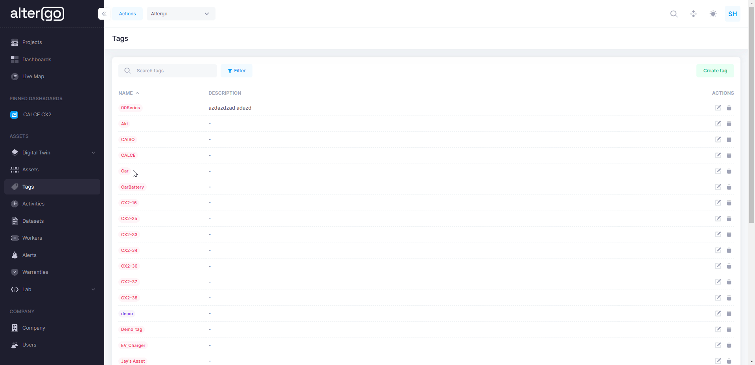The image size is (755, 365).
Task: Collapse the sidebar with double-chevron toggle
Action: pyautogui.click(x=103, y=13)
